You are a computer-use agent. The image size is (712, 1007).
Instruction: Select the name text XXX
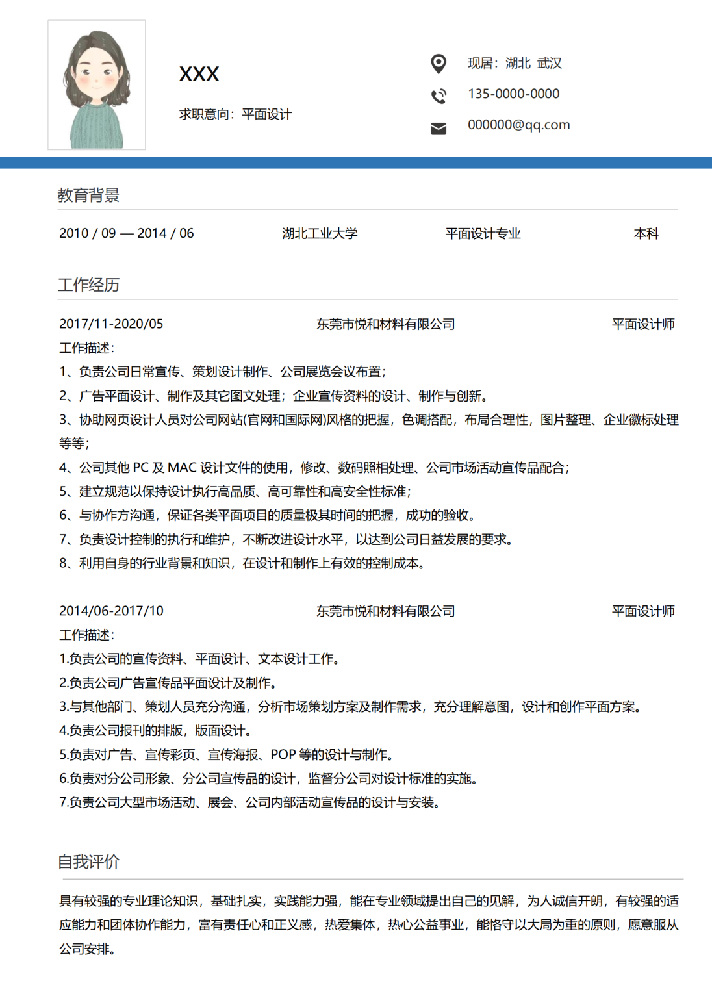199,74
